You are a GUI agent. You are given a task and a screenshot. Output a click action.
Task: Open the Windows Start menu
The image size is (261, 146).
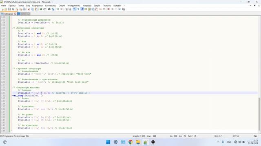tap(108, 142)
